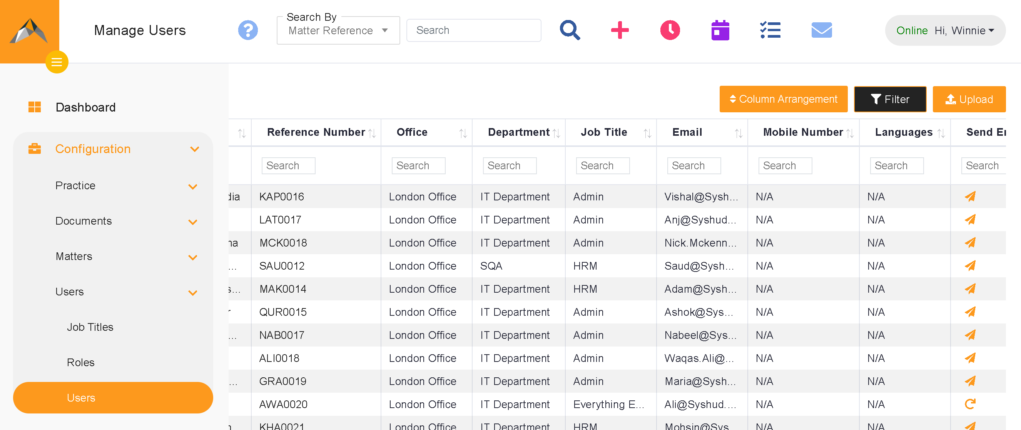Toggle the yellow hamburger menu button

point(57,62)
